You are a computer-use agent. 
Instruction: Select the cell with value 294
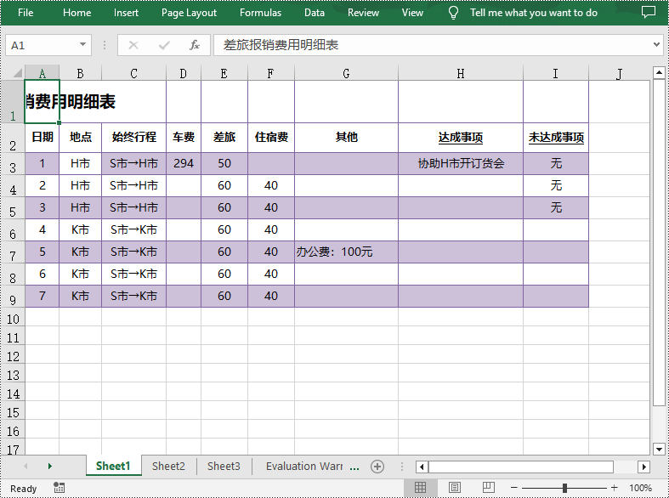[x=184, y=164]
